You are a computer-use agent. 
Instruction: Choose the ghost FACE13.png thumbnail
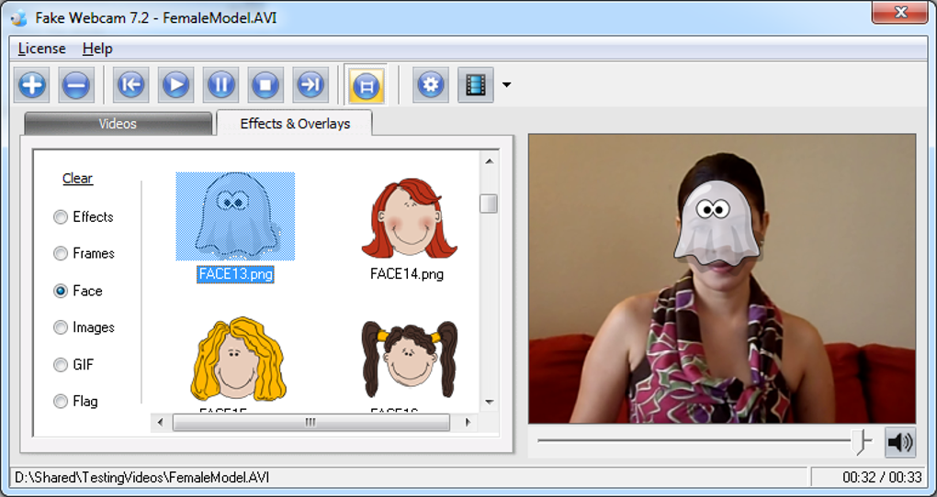(235, 216)
